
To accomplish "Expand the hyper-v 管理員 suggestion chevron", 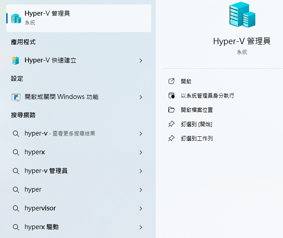I will [141, 171].
